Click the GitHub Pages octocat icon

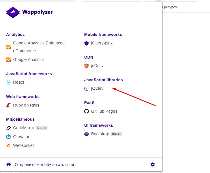pos(87,111)
